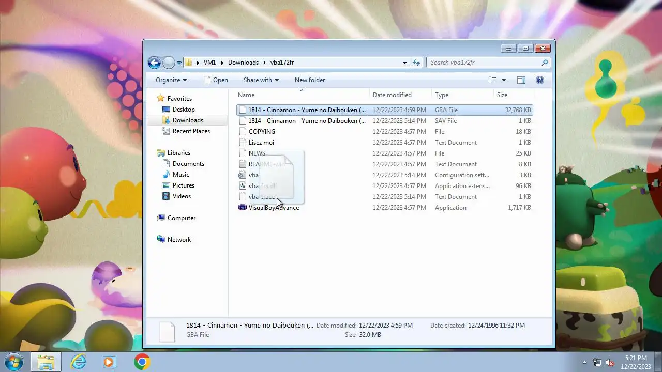Select Downloads in the address breadcrumb
Screen dimensions: 662x372
tap(243, 63)
